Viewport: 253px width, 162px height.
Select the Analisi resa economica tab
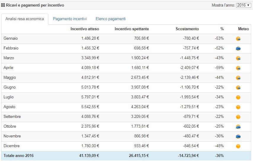pos(25,19)
